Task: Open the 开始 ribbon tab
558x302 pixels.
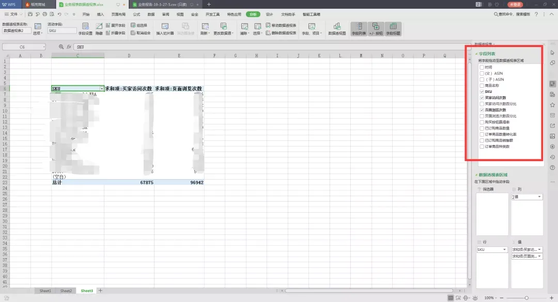Action: [86, 14]
